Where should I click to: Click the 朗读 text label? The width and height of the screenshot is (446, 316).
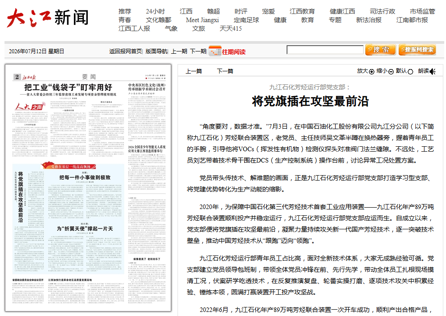point(423,71)
